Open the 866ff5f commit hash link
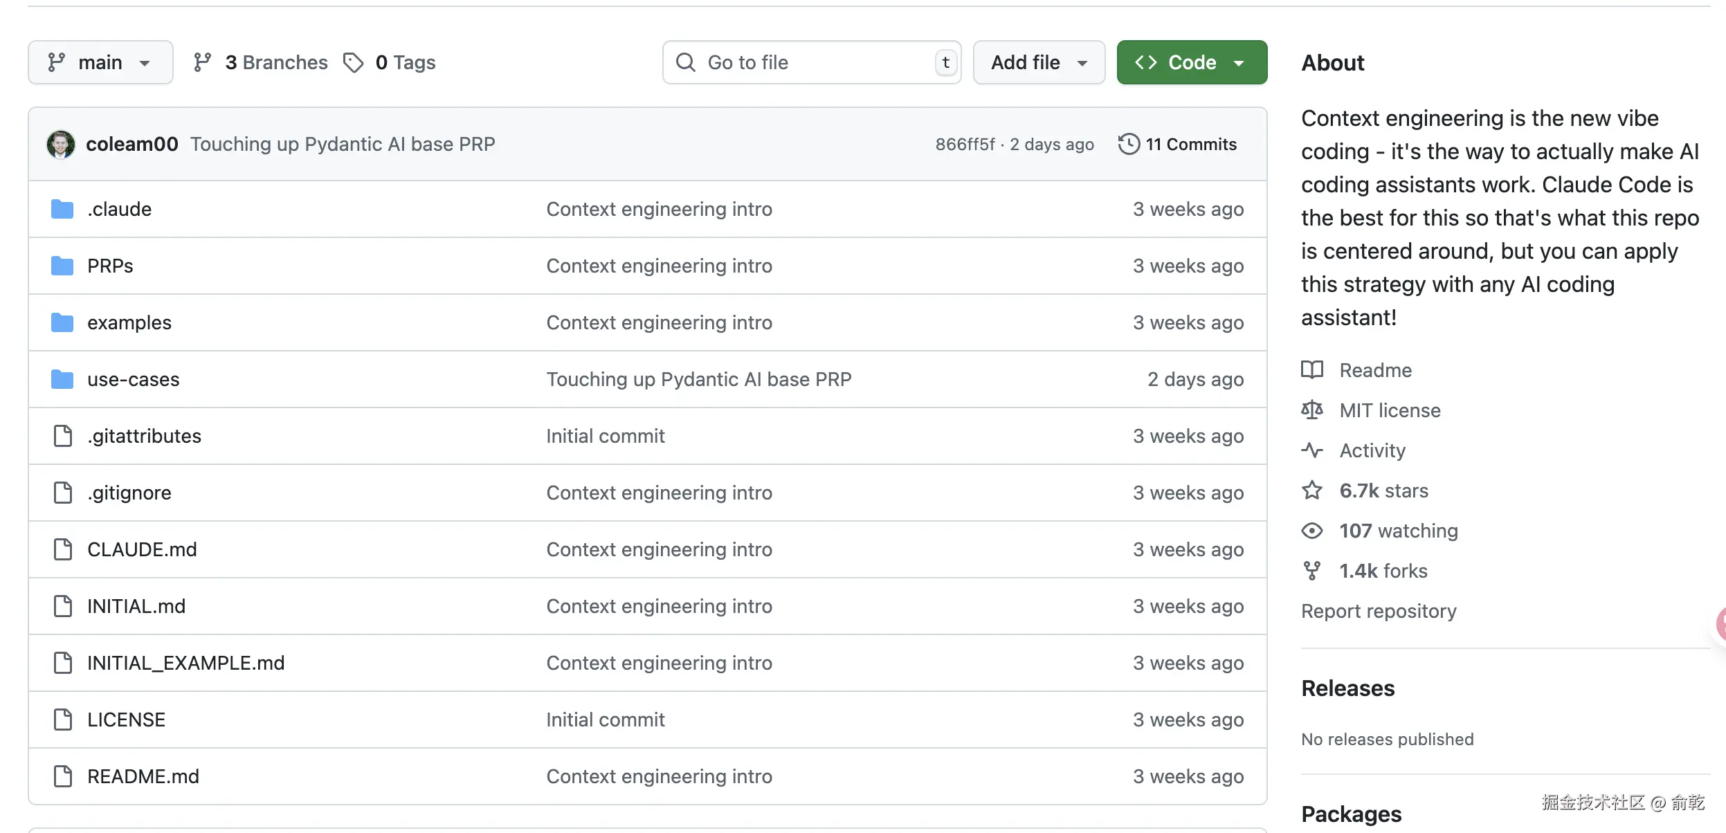 point(965,144)
